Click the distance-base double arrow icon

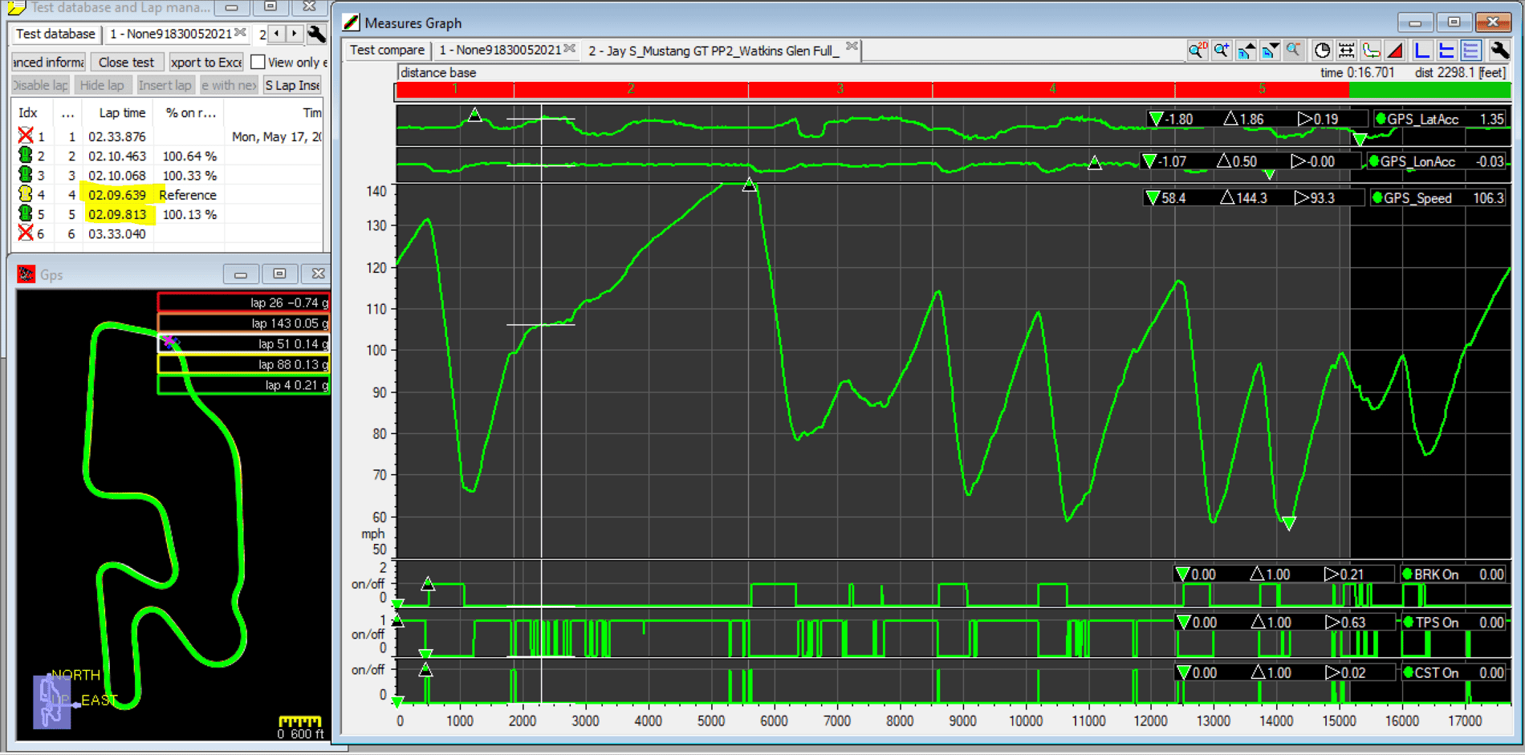coord(1347,51)
